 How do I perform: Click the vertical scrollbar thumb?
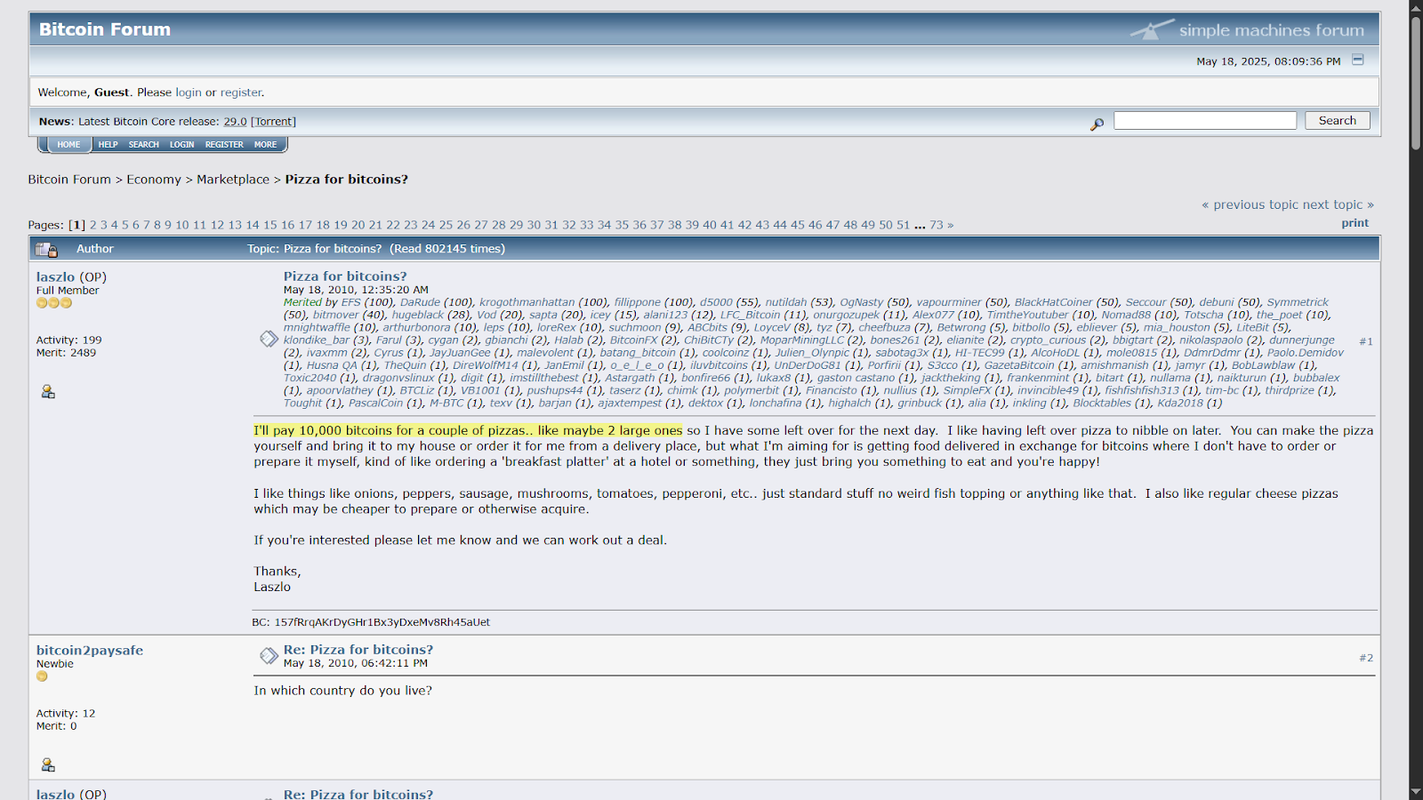click(1416, 83)
